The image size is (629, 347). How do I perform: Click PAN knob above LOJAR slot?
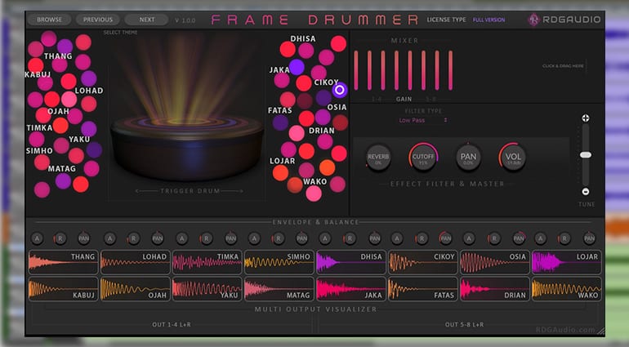click(589, 238)
